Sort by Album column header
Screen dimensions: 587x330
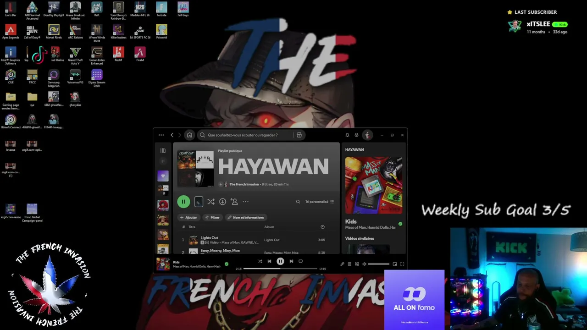(269, 227)
